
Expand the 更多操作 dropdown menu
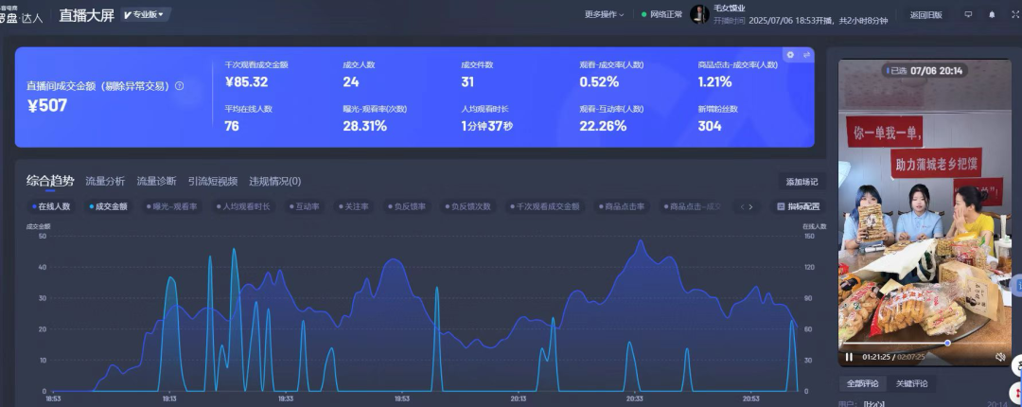click(605, 14)
